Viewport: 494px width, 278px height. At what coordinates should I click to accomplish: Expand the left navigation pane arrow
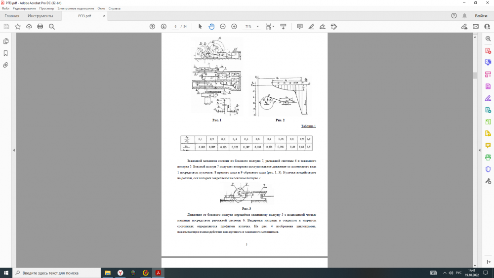14,150
